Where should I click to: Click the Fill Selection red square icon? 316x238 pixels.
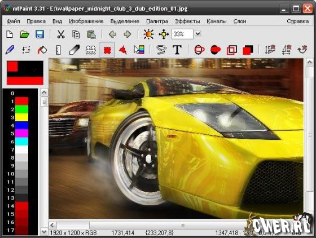[x=248, y=50]
